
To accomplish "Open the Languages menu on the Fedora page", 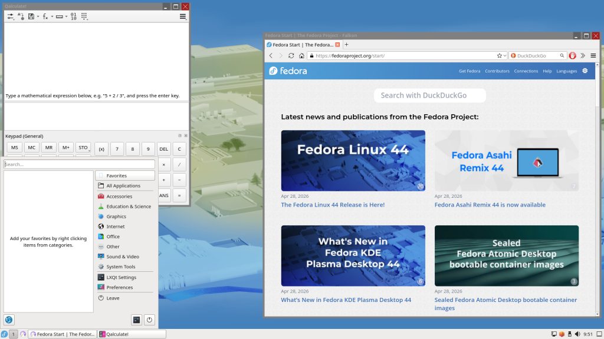I will point(567,71).
